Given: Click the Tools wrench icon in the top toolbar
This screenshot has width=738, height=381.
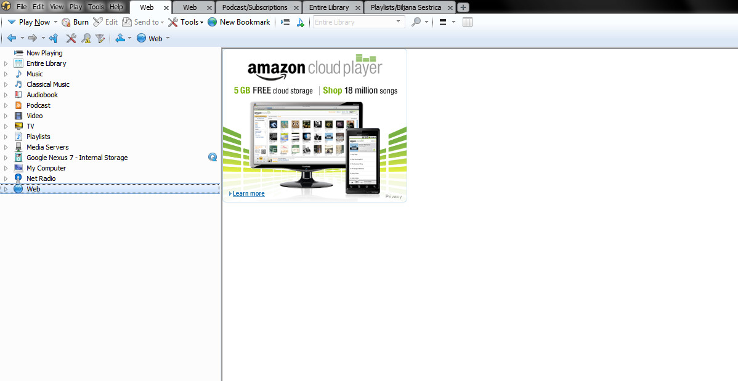Looking at the screenshot, I should click(173, 22).
